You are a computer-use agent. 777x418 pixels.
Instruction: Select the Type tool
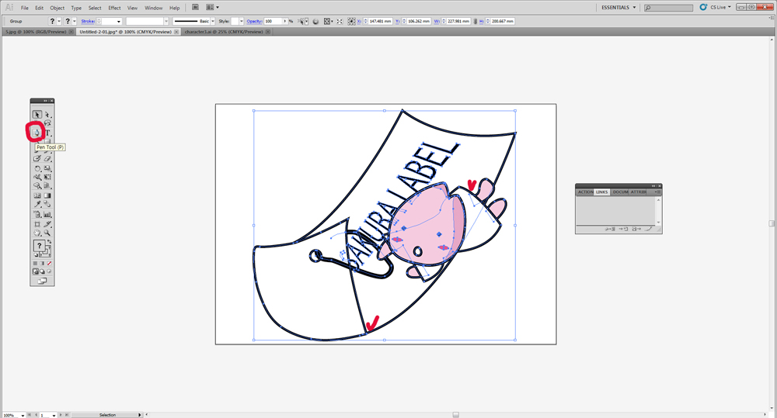point(47,133)
